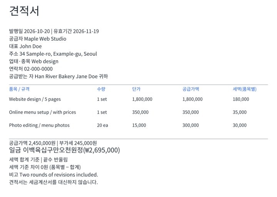277x197 pixels.
Task: Select the Website design / 5 pages row
Action: (x=138, y=99)
